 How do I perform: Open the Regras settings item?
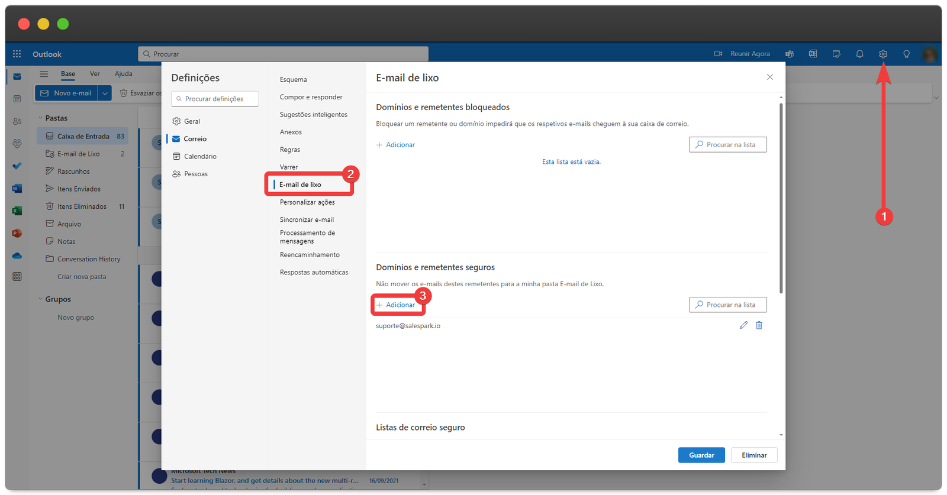point(290,150)
